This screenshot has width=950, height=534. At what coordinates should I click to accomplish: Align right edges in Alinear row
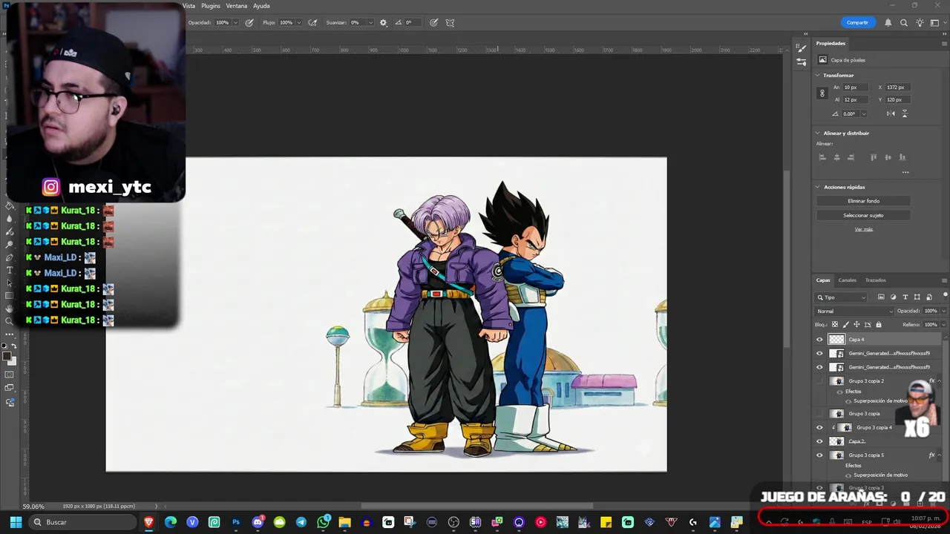(x=851, y=157)
